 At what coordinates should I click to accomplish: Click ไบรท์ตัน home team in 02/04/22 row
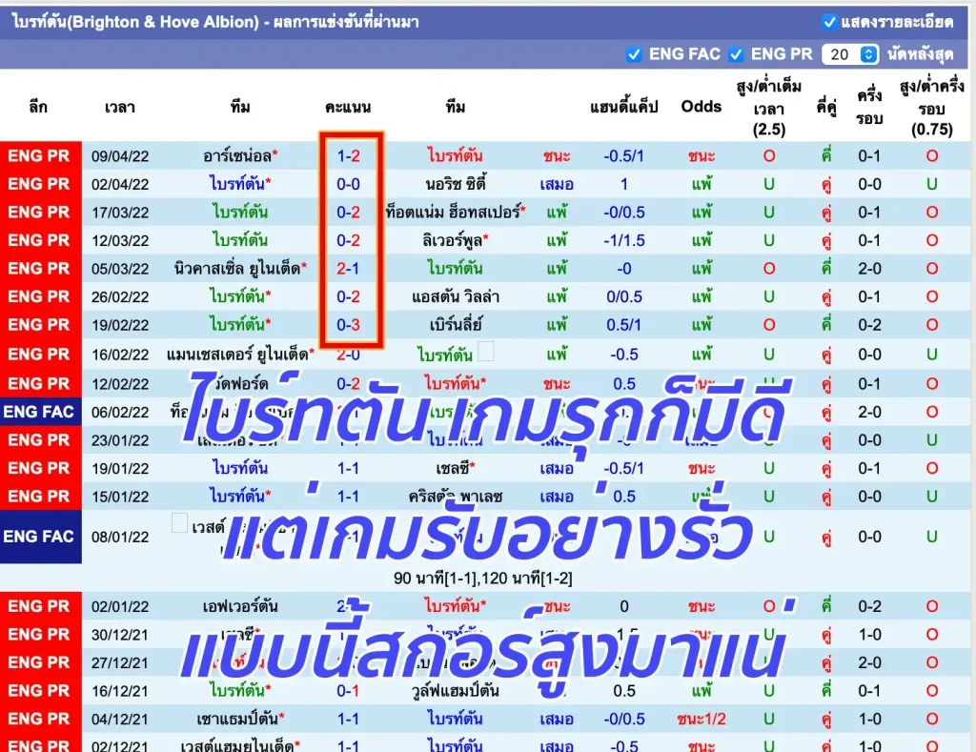pyautogui.click(x=240, y=184)
